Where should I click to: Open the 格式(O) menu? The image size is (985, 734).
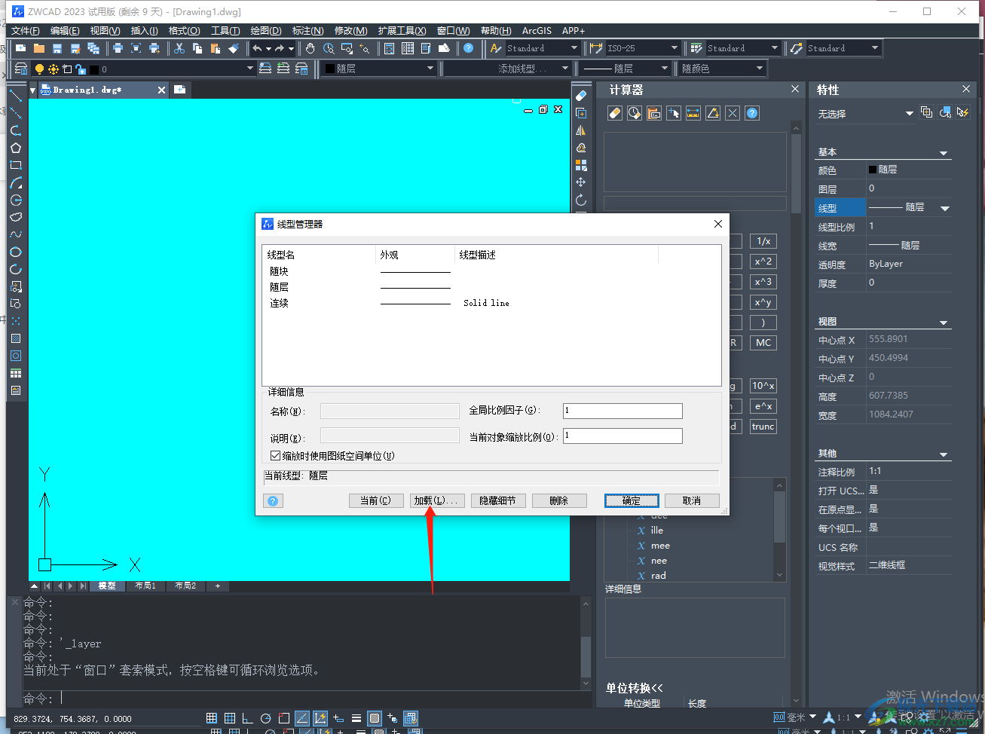click(x=185, y=31)
